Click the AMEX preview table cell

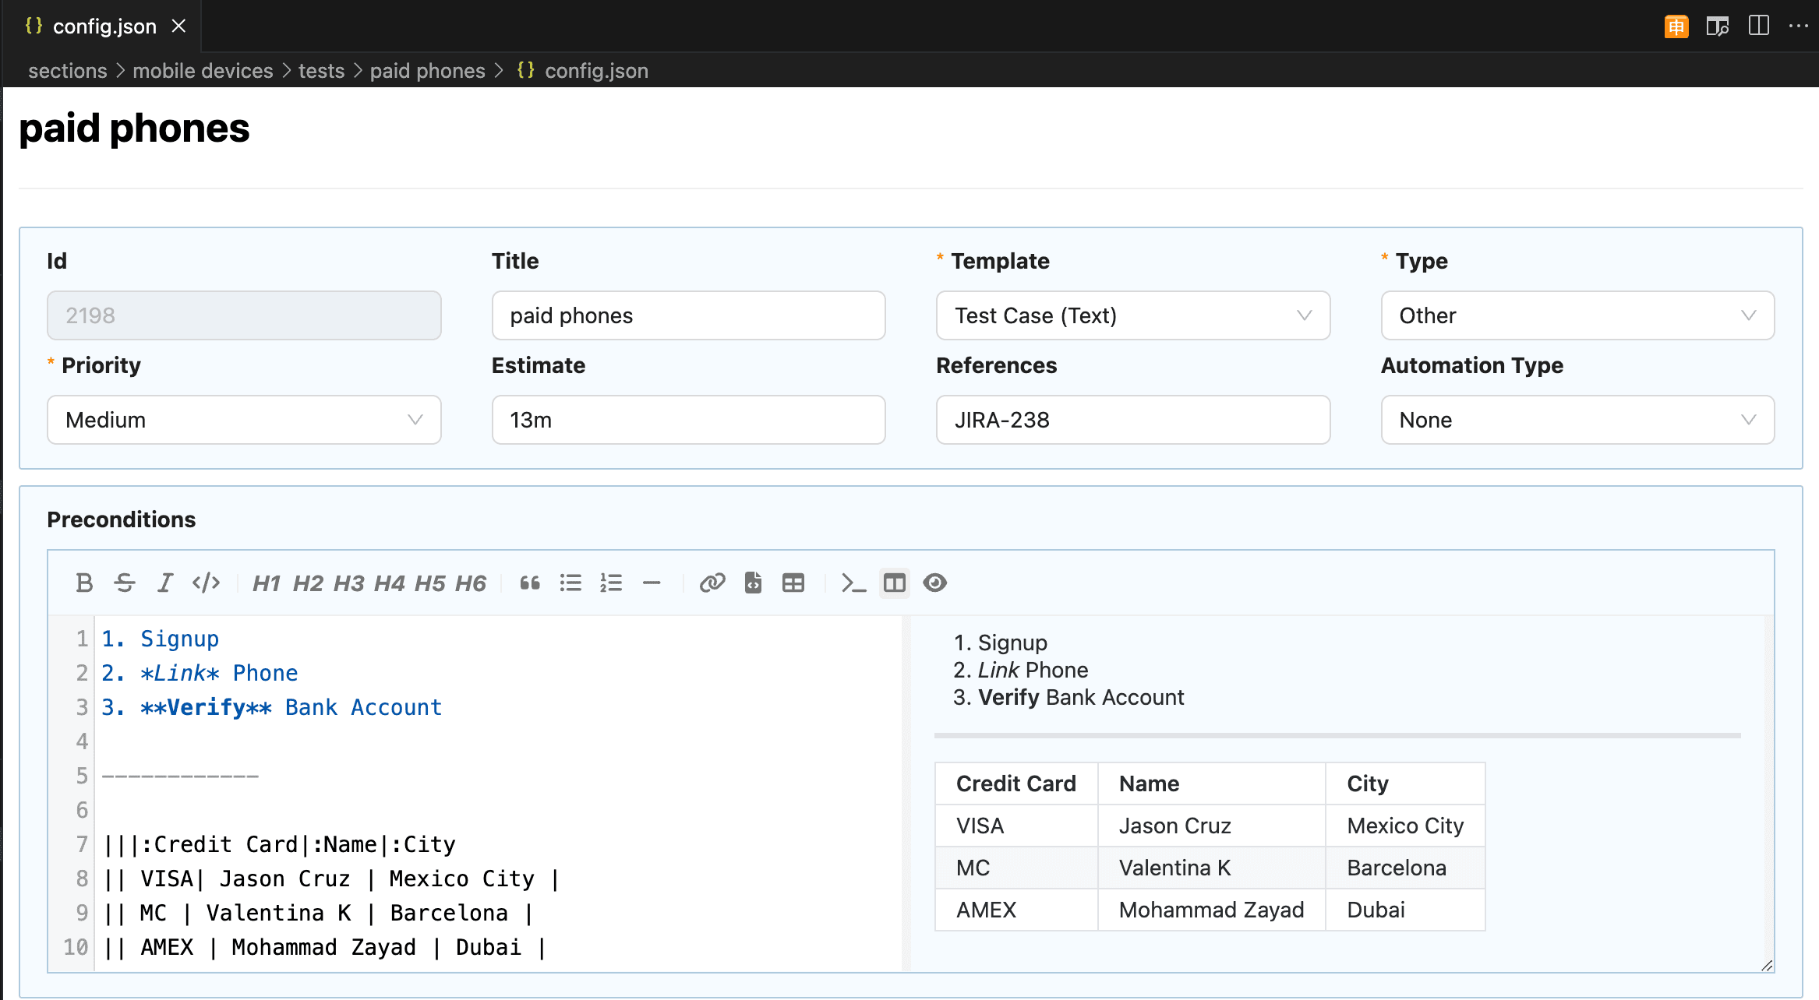pos(1016,910)
